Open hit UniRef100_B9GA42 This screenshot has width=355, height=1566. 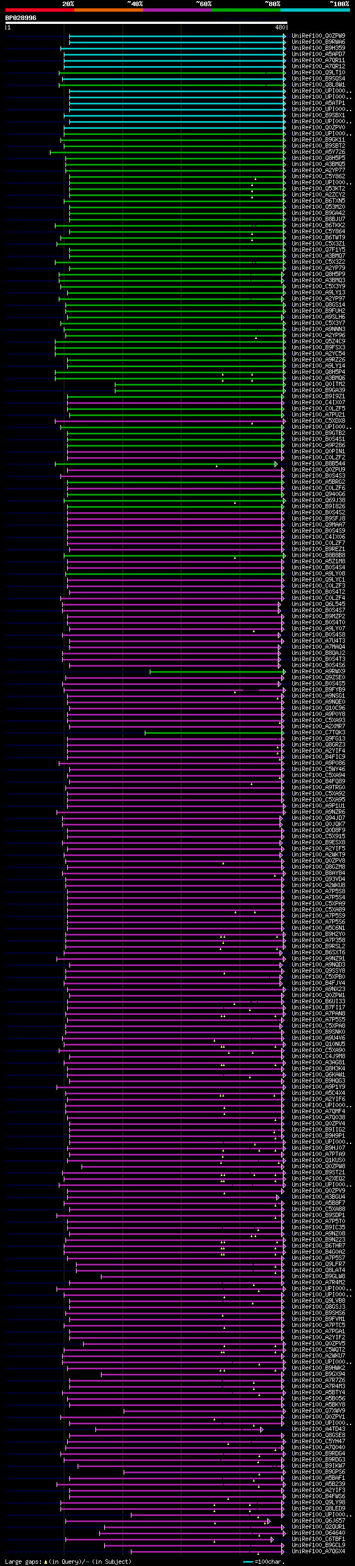(318, 213)
